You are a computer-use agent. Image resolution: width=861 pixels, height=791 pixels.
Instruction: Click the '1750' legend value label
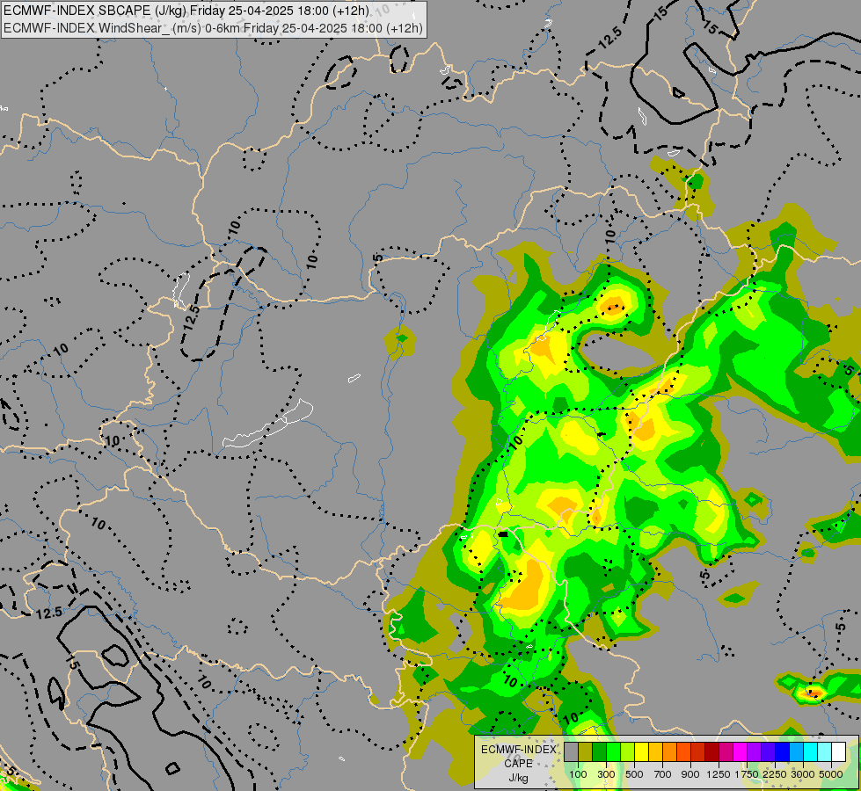click(747, 774)
